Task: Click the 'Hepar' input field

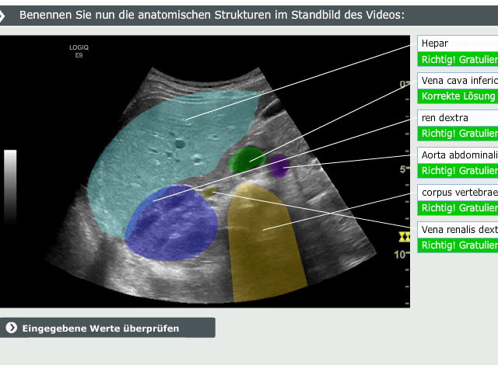Action: [458, 43]
